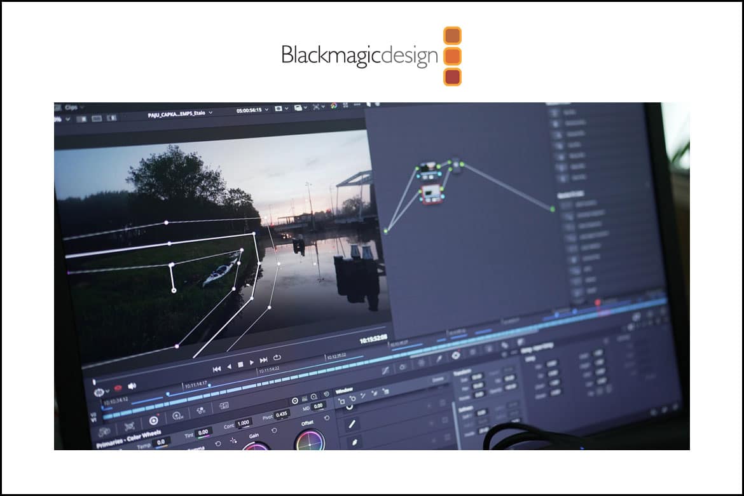Viewport: 744px width, 496px height.
Task: Select the linear (pen line) window tool
Action: pyautogui.click(x=351, y=424)
